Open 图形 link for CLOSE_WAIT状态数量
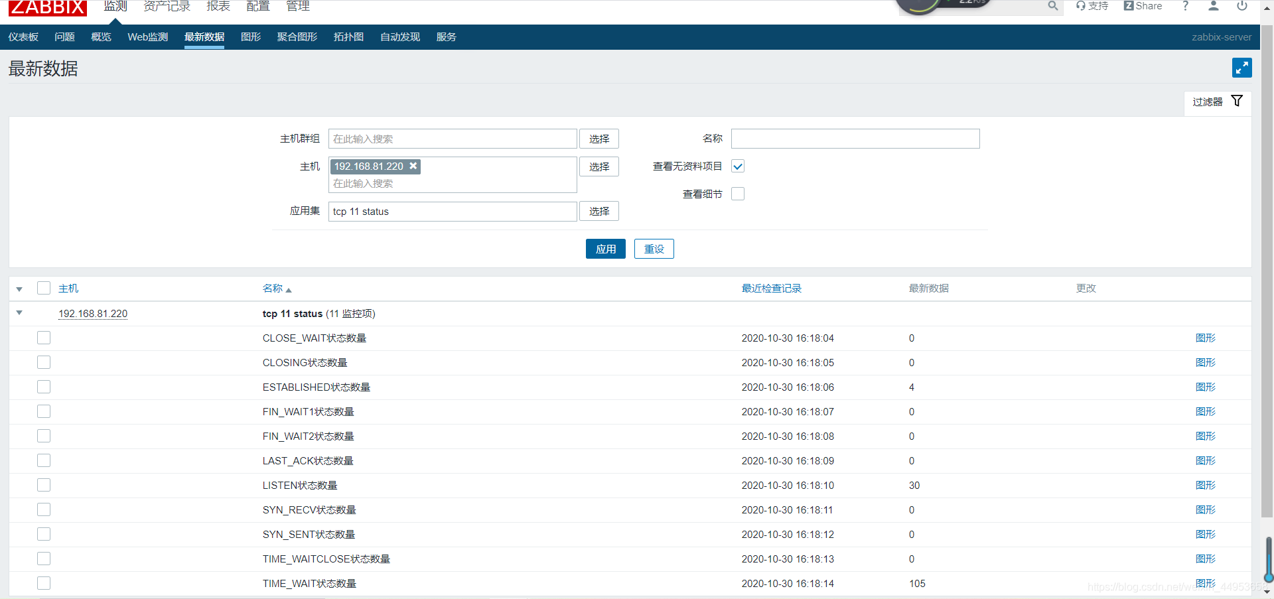1274x599 pixels. (x=1206, y=338)
